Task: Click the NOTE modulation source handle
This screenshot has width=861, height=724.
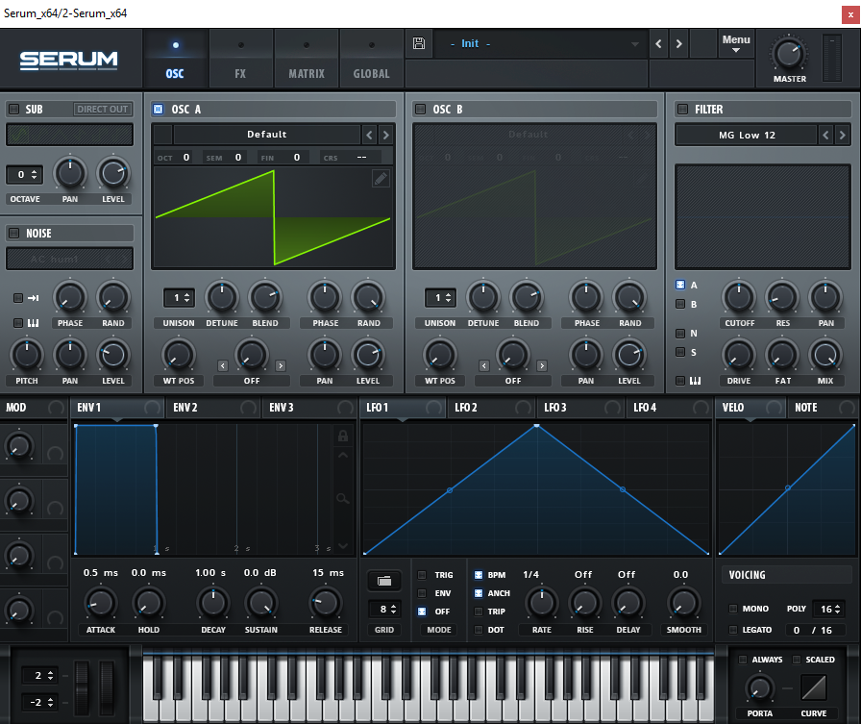Action: (x=847, y=408)
